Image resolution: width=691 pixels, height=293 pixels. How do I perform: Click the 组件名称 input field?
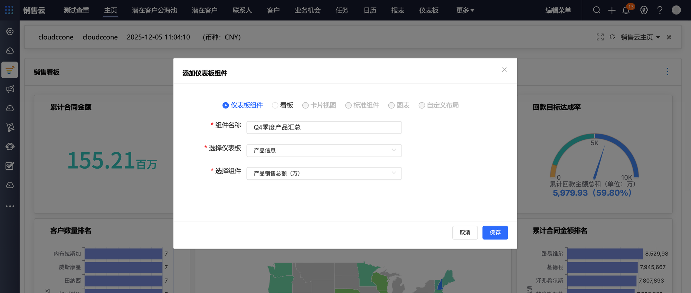324,127
